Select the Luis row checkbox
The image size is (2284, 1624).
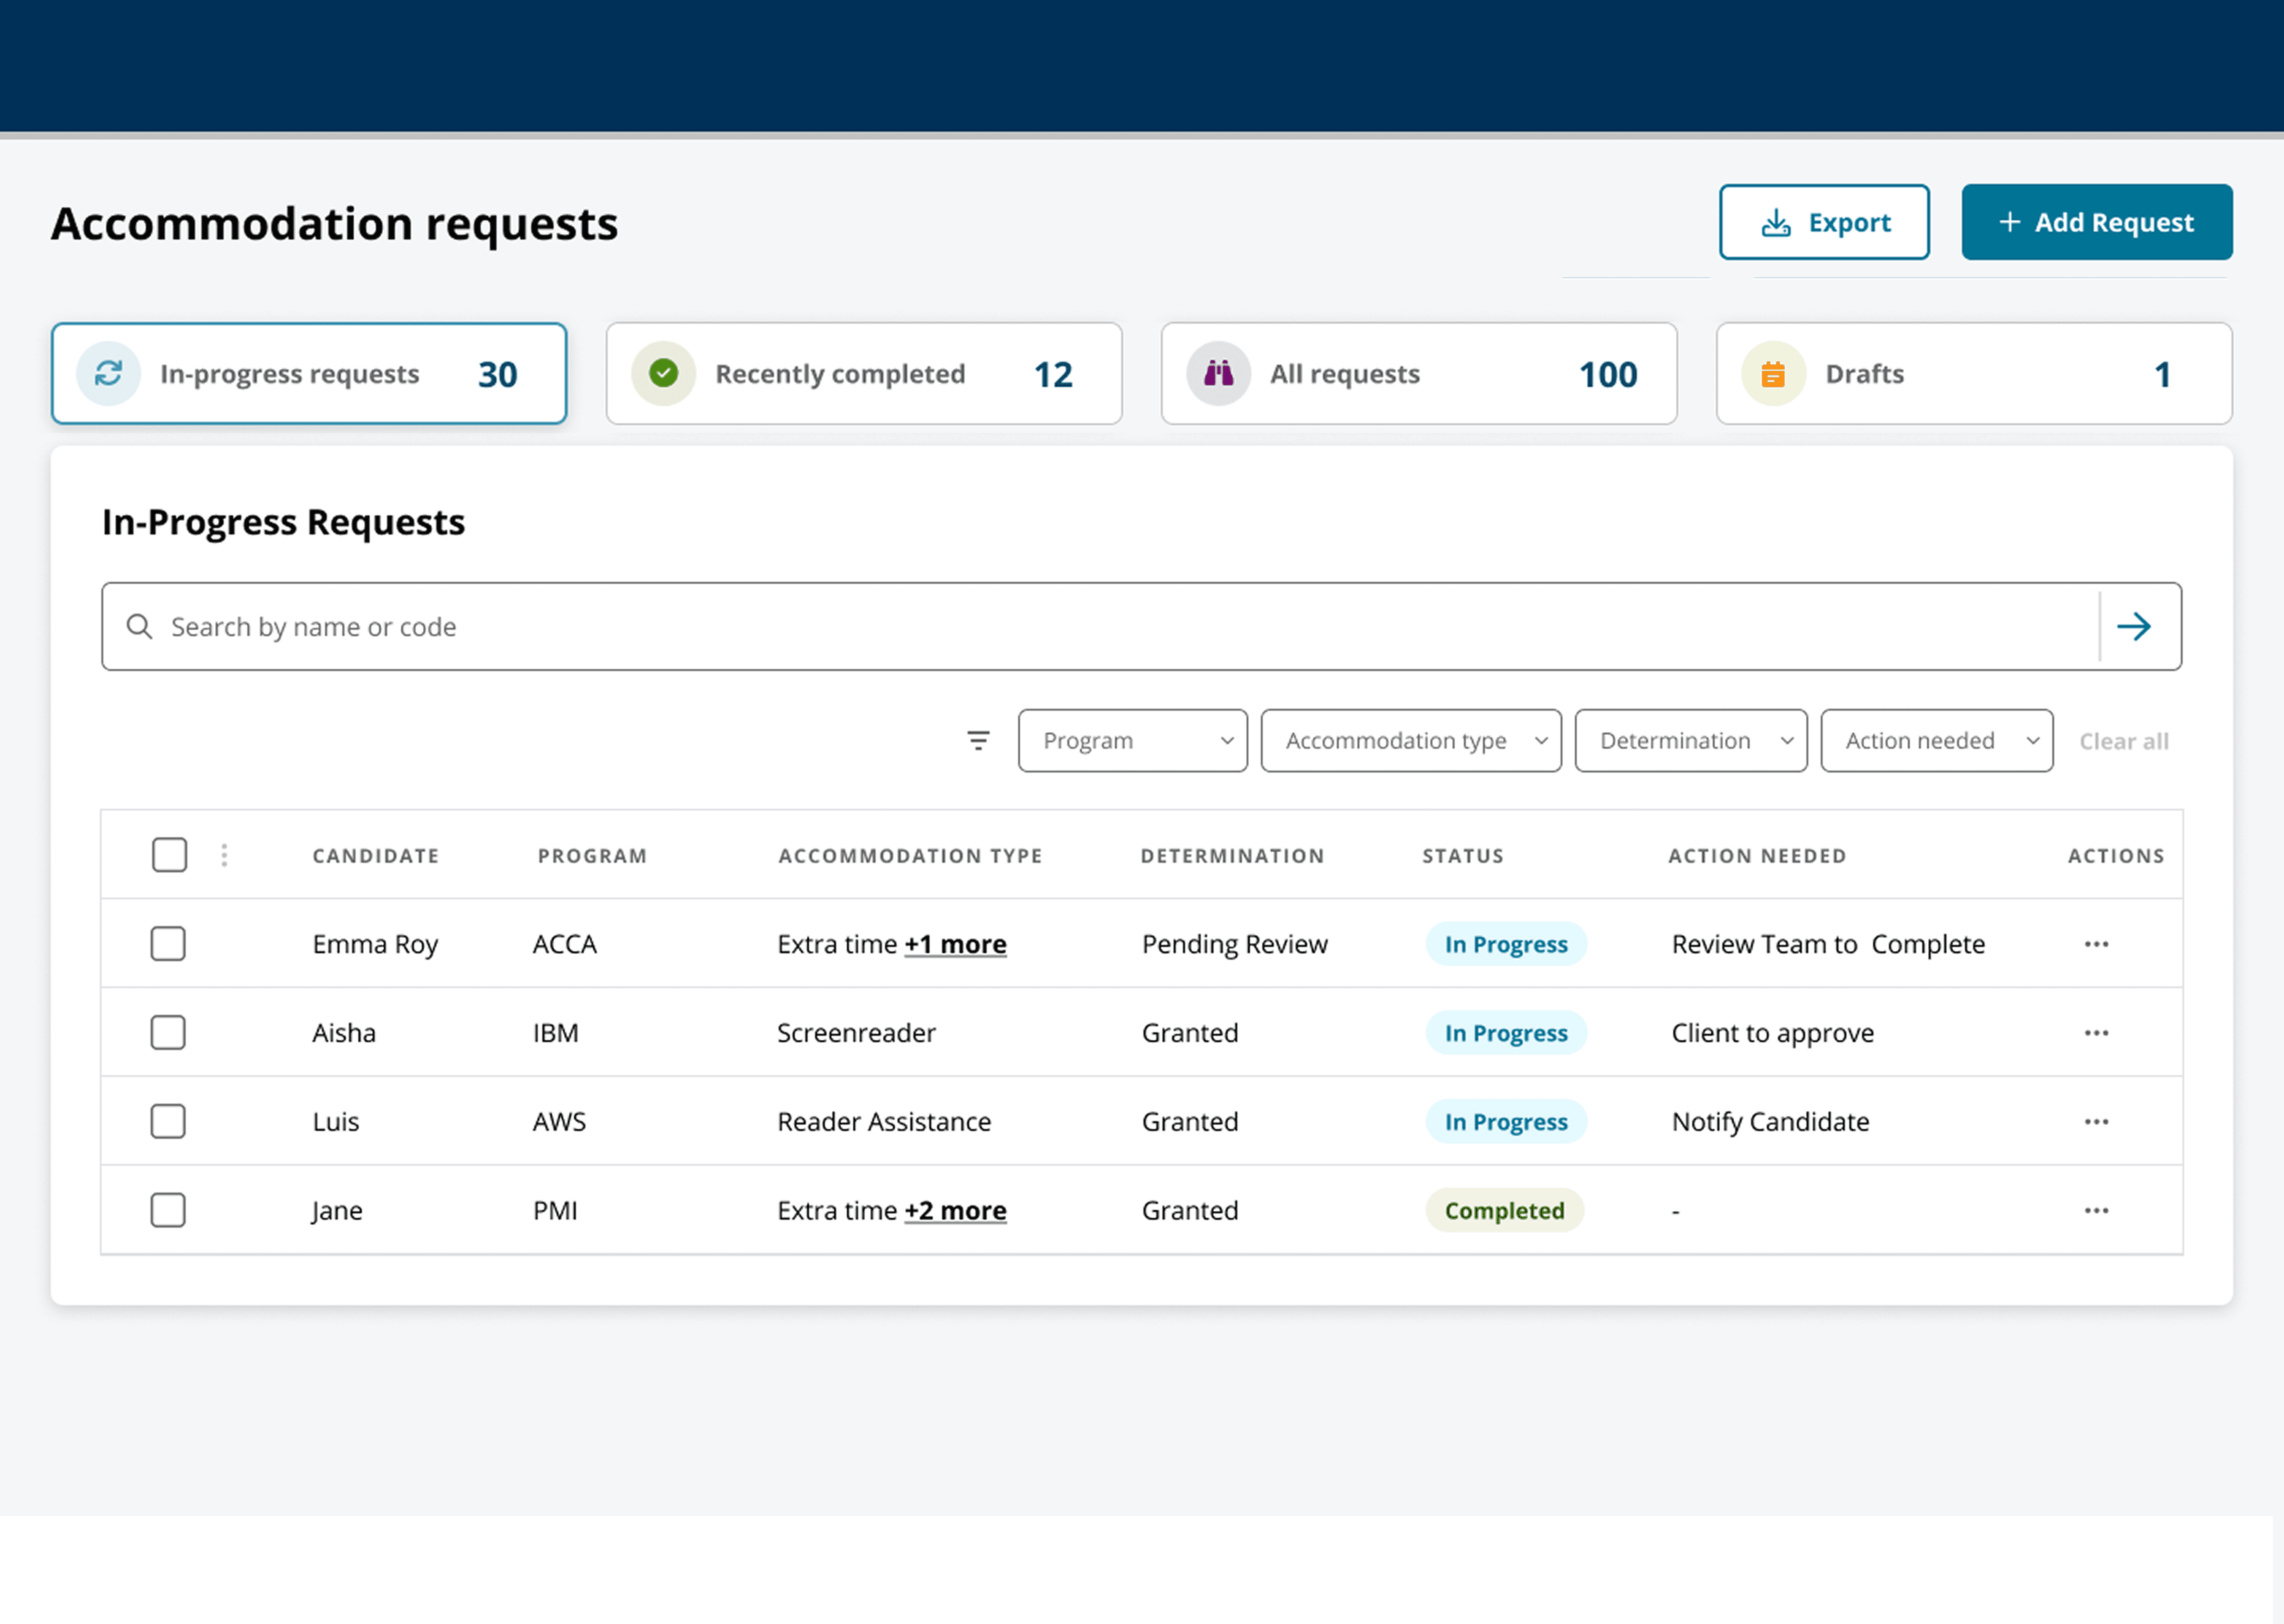coord(168,1122)
